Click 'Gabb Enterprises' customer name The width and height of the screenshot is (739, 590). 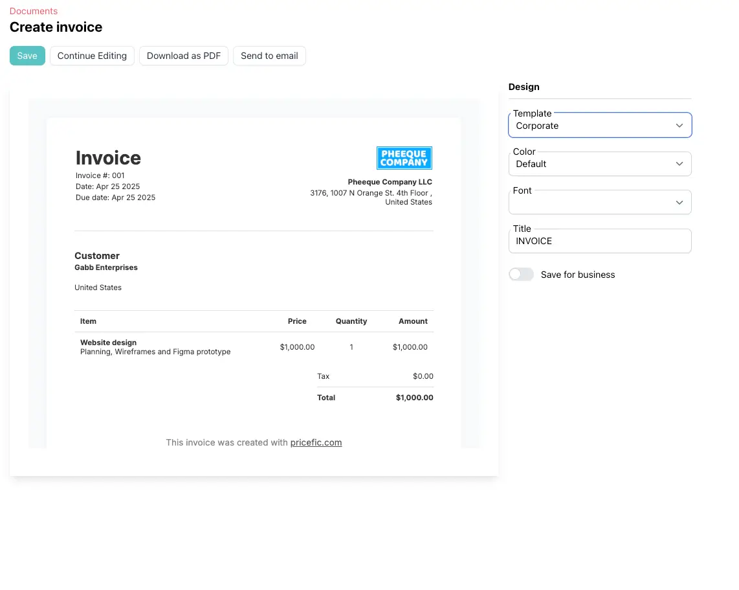[106, 267]
